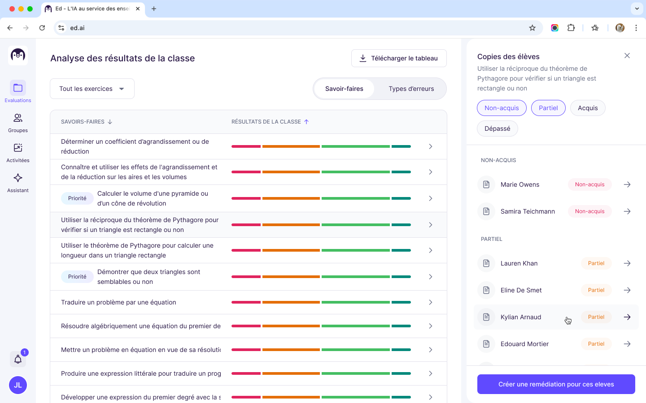Viewport: 646px width, 403px height.
Task: Open the Activitées sidebar icon
Action: coord(18,148)
